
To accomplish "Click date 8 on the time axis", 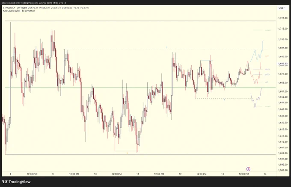I will click(10, 174).
